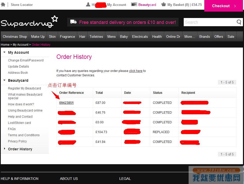Screen dimensions: 244x184
Task: Click the Order Reference column header
Action: [71, 93]
